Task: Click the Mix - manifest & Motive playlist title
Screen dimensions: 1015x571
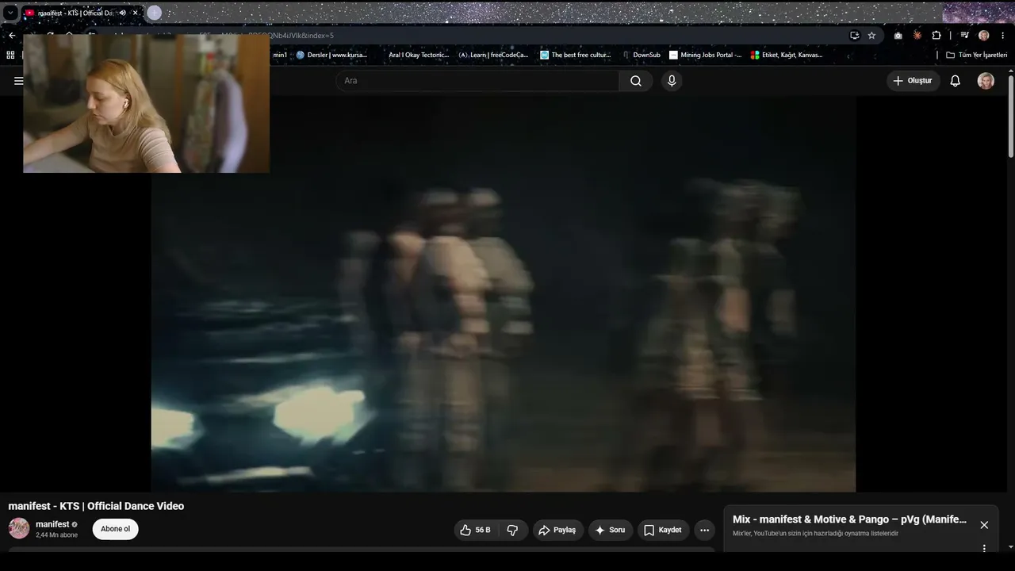Action: click(x=849, y=519)
